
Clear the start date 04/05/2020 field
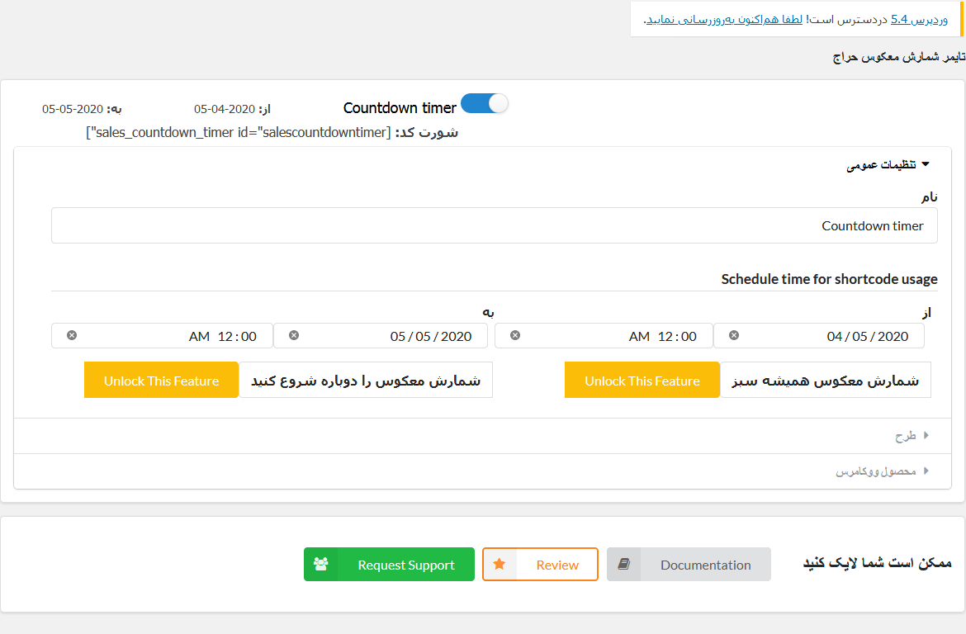coord(734,335)
